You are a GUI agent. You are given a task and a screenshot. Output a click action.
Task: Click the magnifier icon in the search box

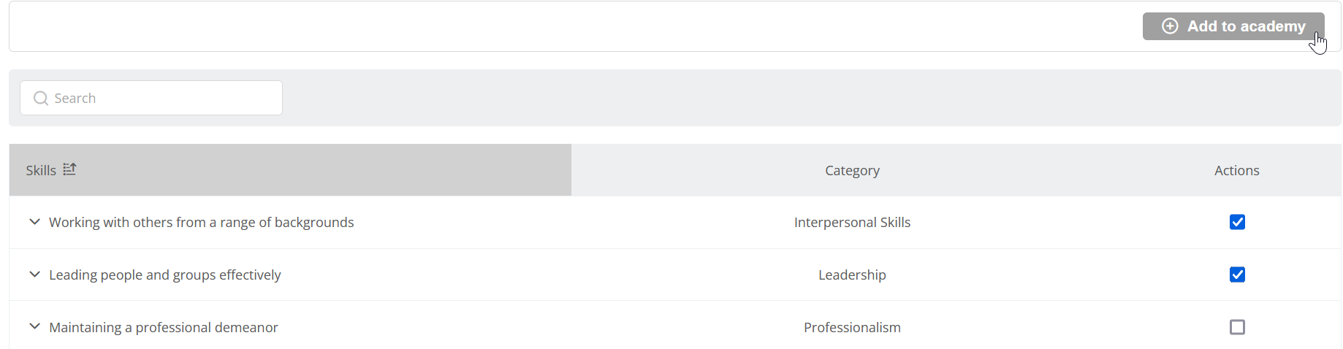pyautogui.click(x=41, y=98)
